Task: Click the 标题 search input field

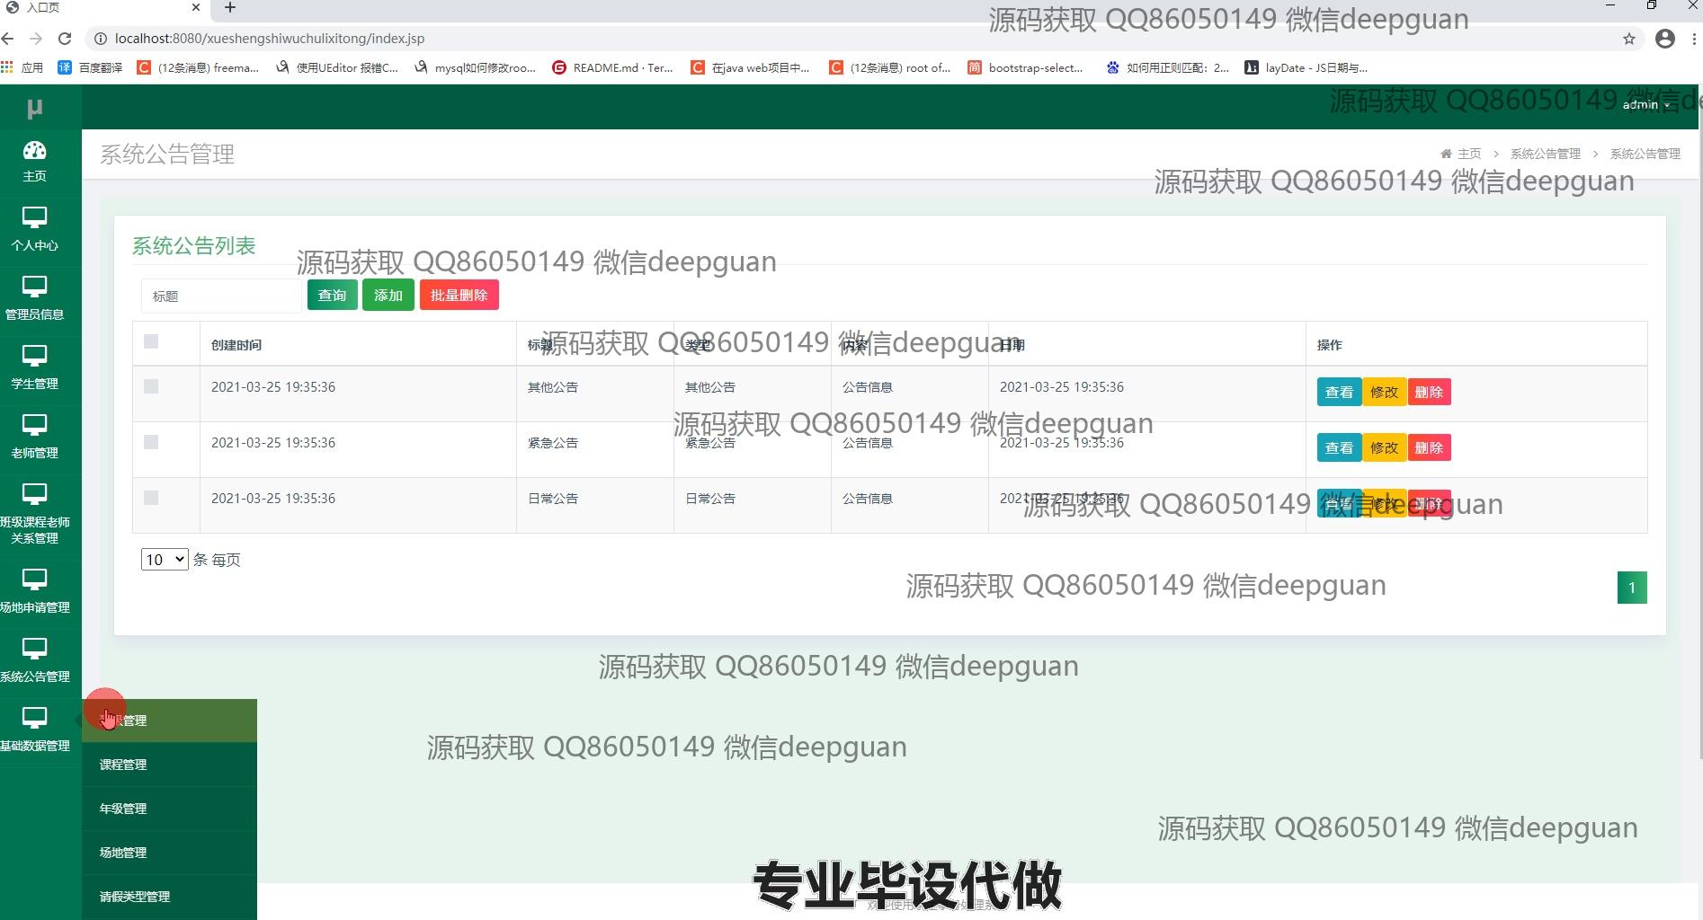Action: (221, 296)
